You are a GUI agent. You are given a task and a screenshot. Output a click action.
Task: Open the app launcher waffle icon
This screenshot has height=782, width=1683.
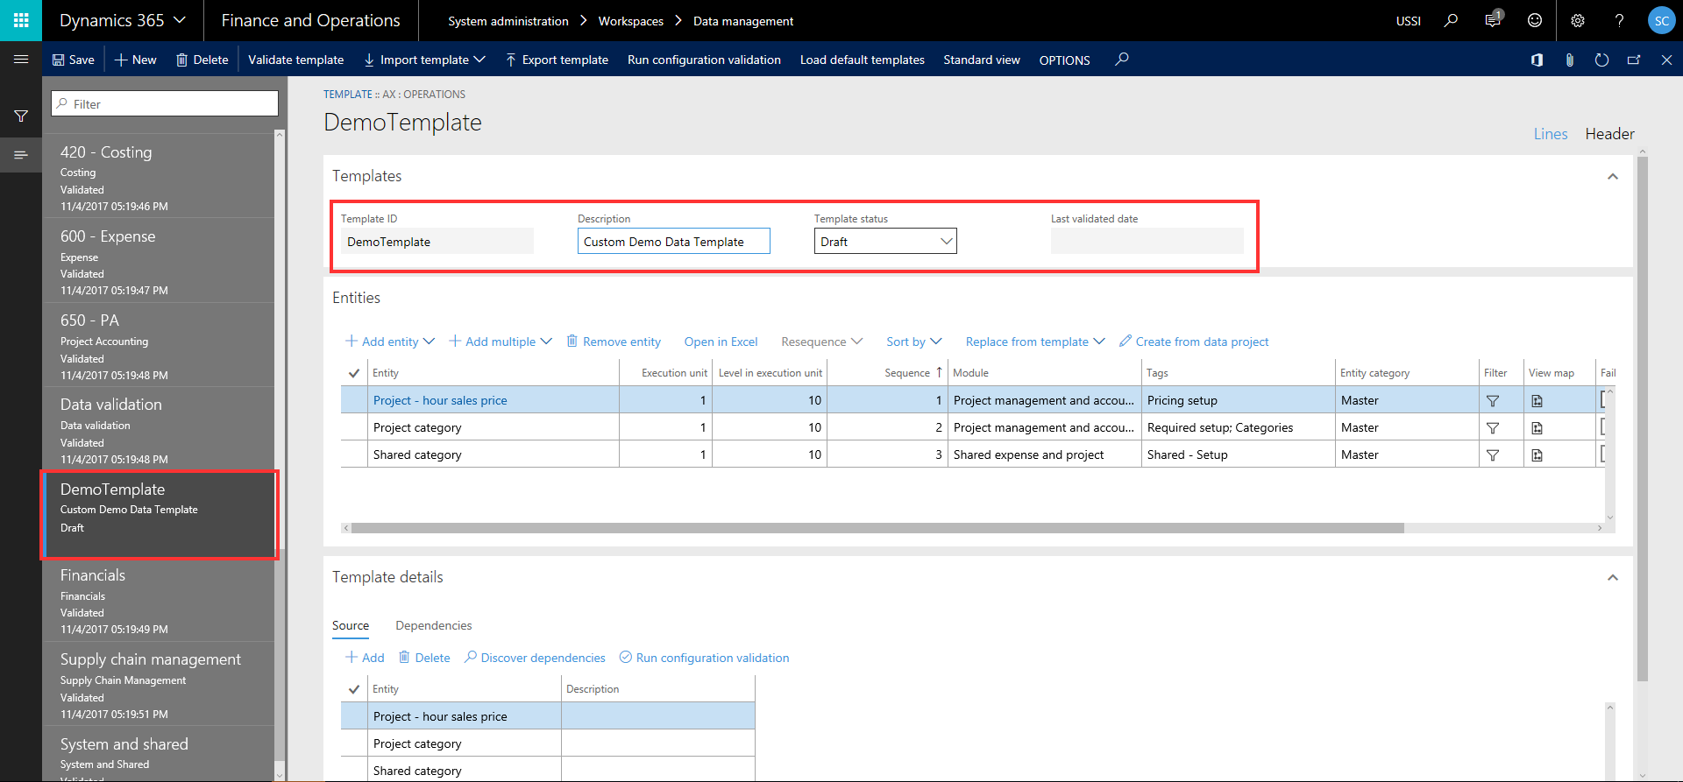[x=21, y=20]
